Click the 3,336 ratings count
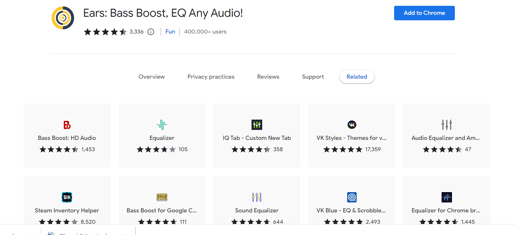 [x=136, y=32]
